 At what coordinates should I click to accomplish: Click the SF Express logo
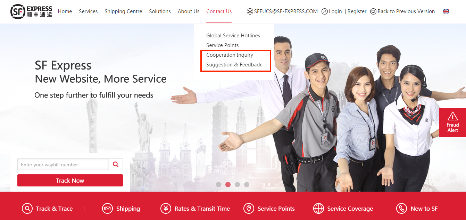(31, 11)
